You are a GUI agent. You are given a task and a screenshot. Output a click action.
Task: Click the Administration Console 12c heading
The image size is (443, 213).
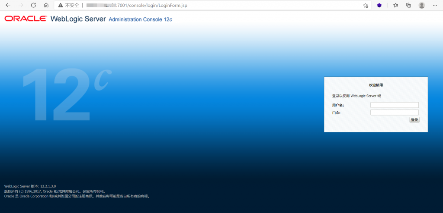pyautogui.click(x=141, y=19)
